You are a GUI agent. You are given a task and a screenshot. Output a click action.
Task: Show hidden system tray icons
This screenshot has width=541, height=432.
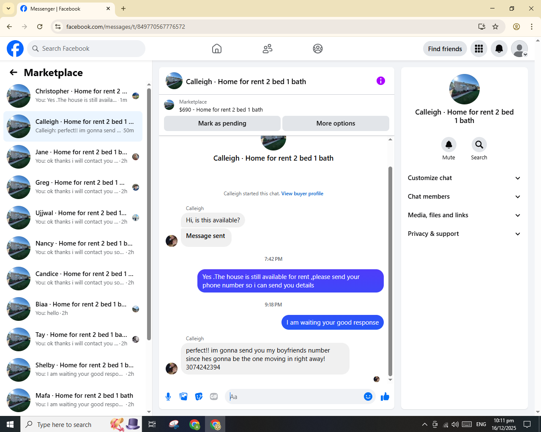click(x=424, y=424)
